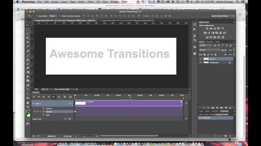Select the Pen tool
The width and height of the screenshot is (261, 146).
28,85
